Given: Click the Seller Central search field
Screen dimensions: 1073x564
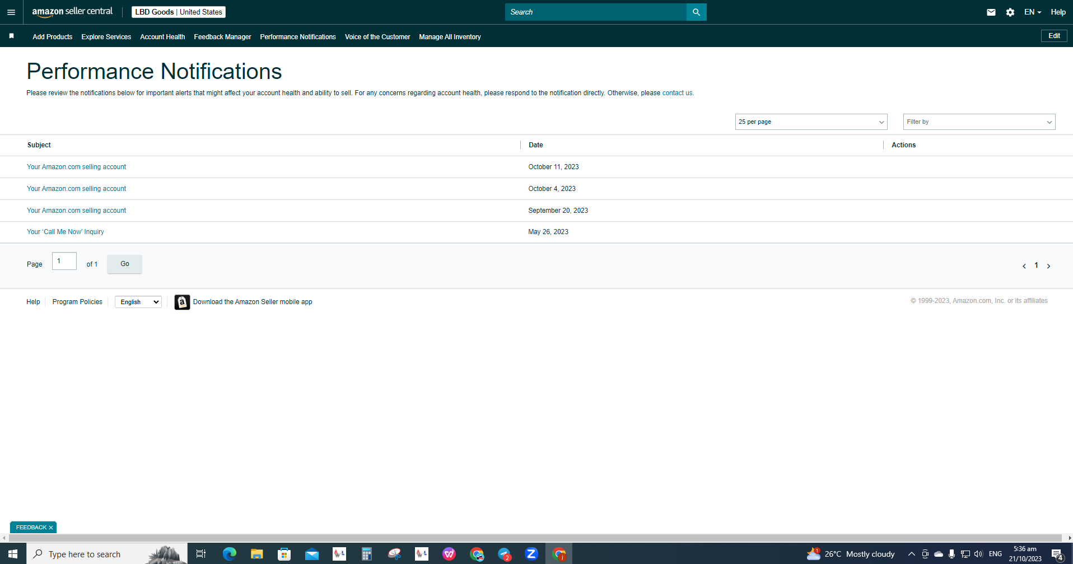Looking at the screenshot, I should click(x=596, y=12).
